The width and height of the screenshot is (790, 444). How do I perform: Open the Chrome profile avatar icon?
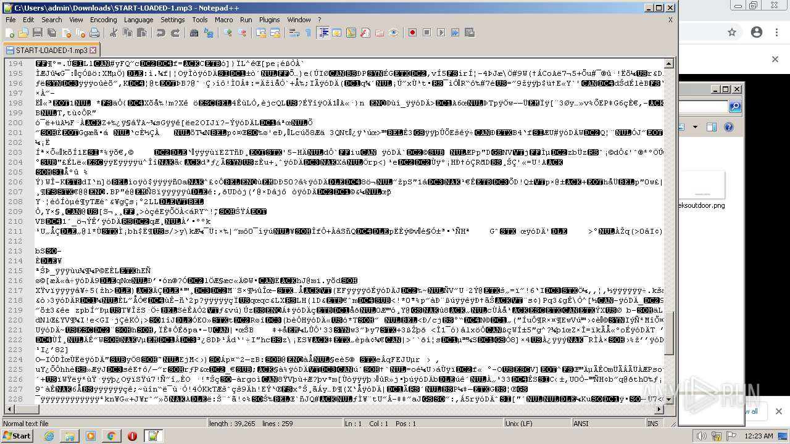point(756,32)
